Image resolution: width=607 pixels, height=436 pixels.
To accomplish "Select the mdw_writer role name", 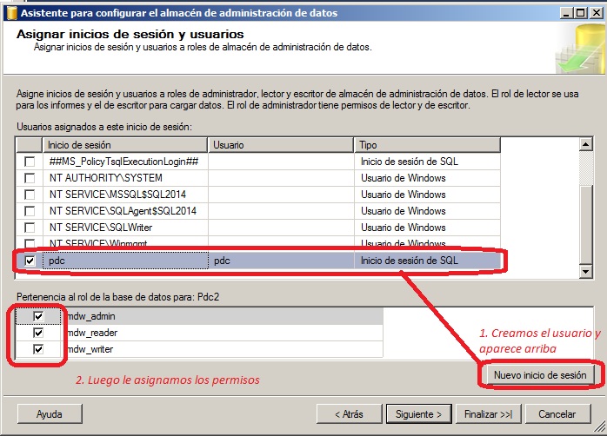I will tap(90, 349).
